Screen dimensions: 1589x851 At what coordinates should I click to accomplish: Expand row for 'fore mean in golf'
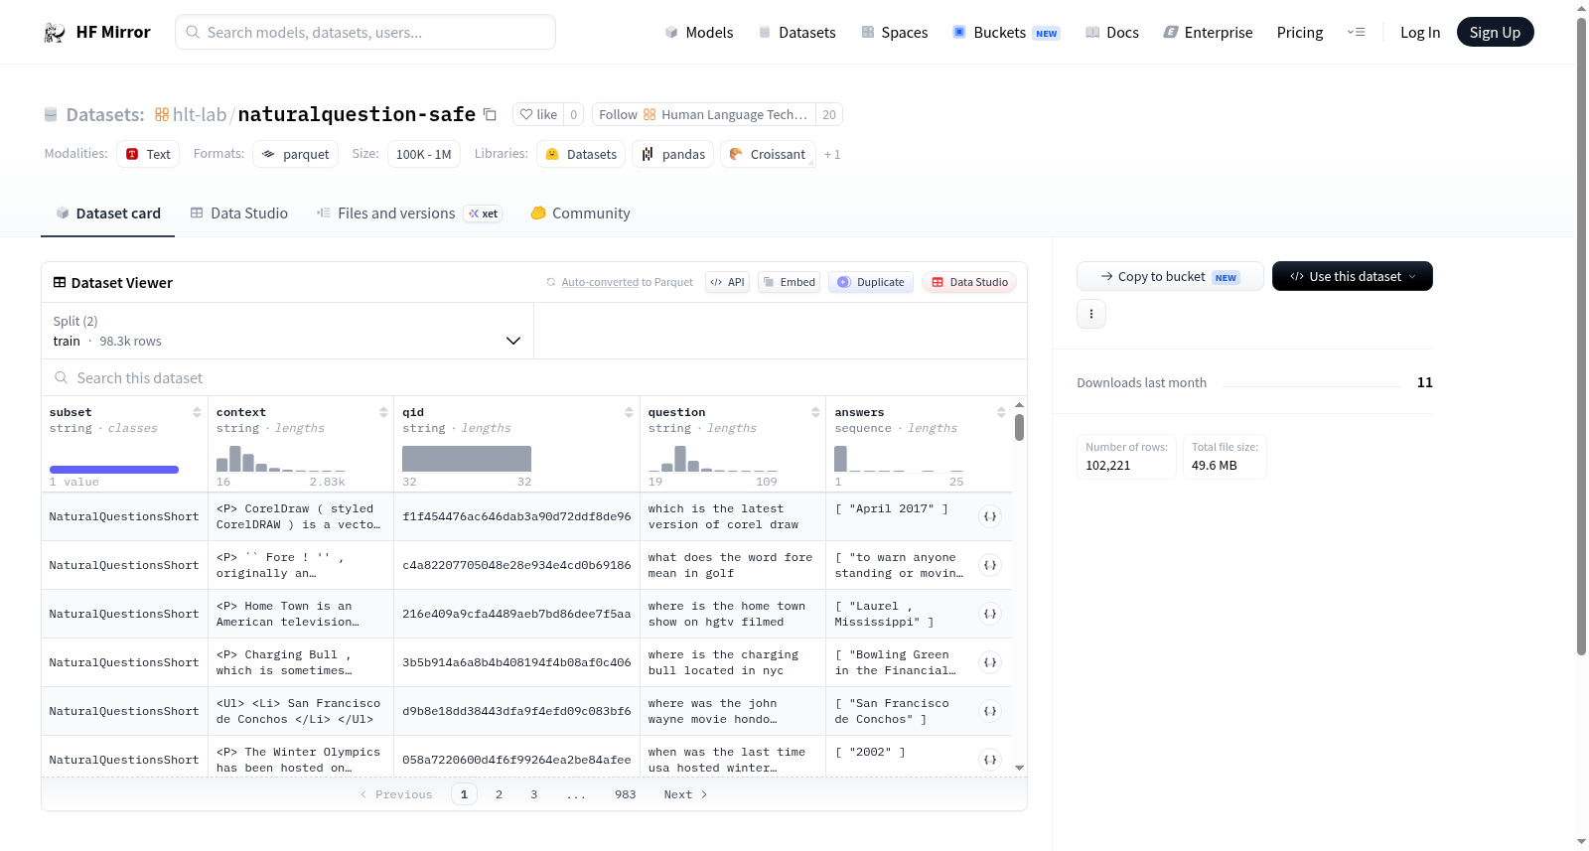(990, 565)
